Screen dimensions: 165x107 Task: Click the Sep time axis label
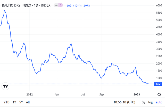pyautogui.click(x=102, y=94)
